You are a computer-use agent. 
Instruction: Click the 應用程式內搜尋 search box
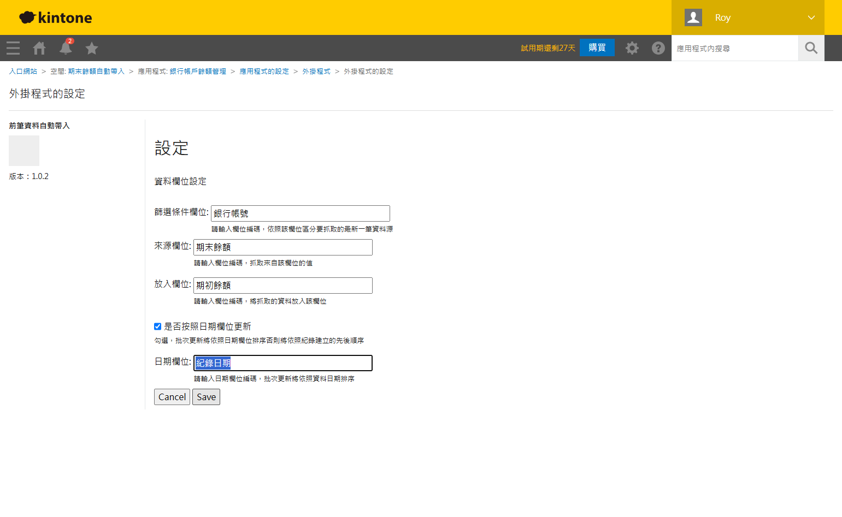(735, 48)
